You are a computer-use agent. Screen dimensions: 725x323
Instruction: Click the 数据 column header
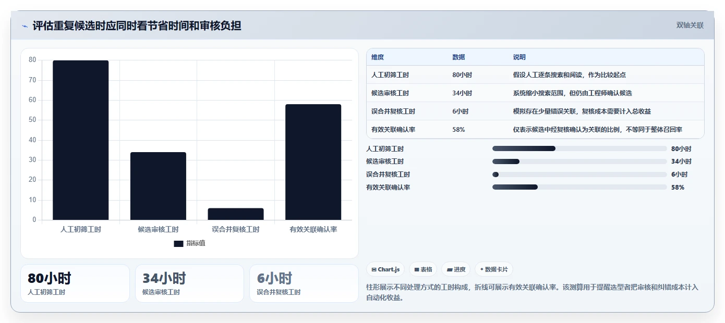click(458, 57)
